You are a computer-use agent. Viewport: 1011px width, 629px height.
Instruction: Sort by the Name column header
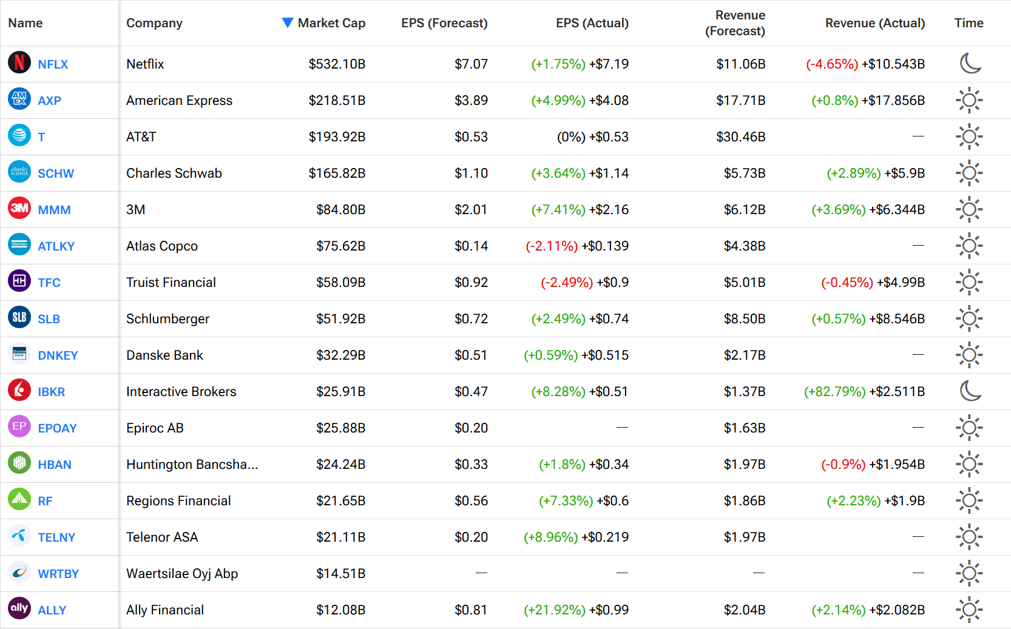click(x=25, y=23)
